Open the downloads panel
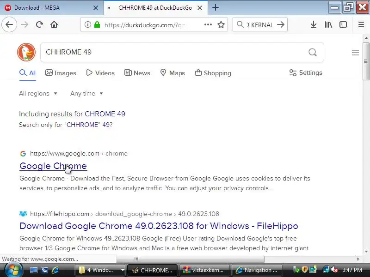 [x=314, y=24]
